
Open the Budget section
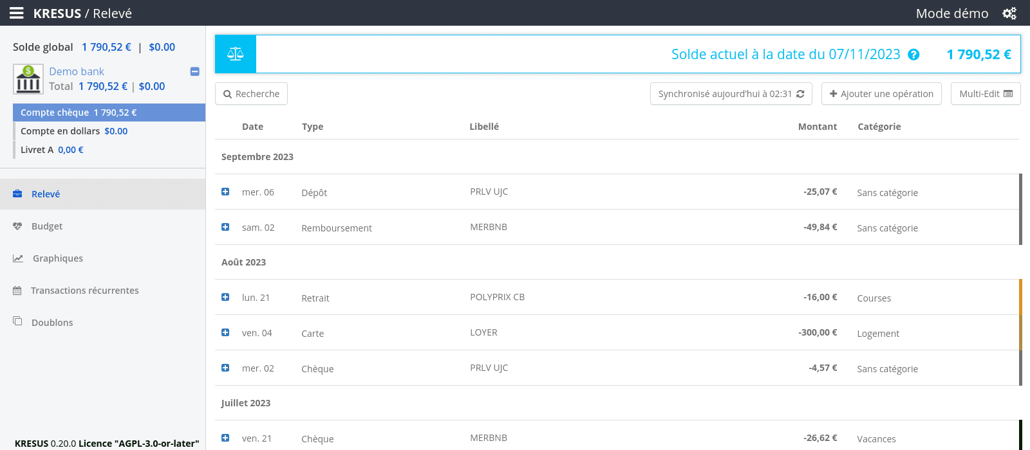click(47, 226)
